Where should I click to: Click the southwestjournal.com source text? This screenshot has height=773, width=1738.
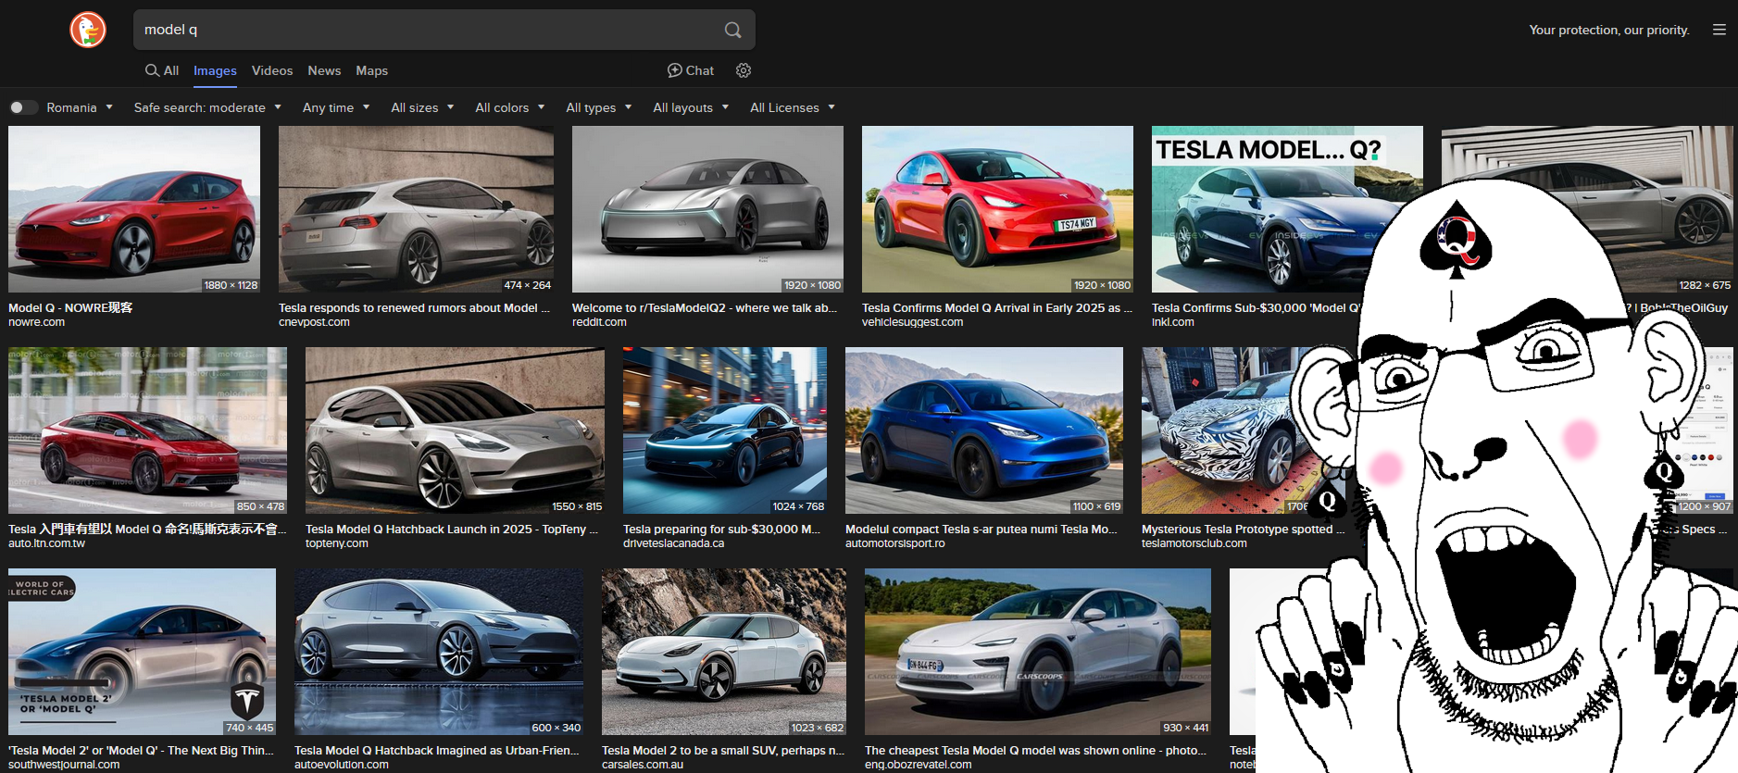click(64, 765)
